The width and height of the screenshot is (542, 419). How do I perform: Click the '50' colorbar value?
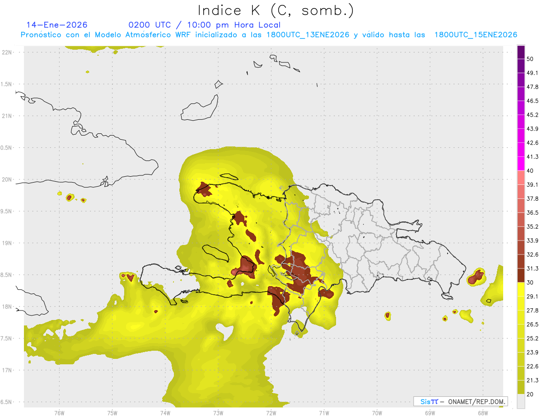coord(531,59)
